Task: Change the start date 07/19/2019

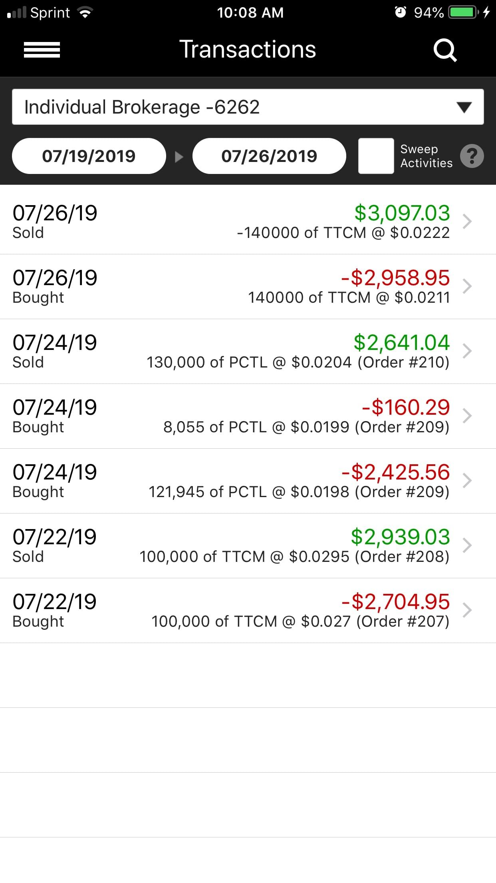Action: tap(89, 156)
